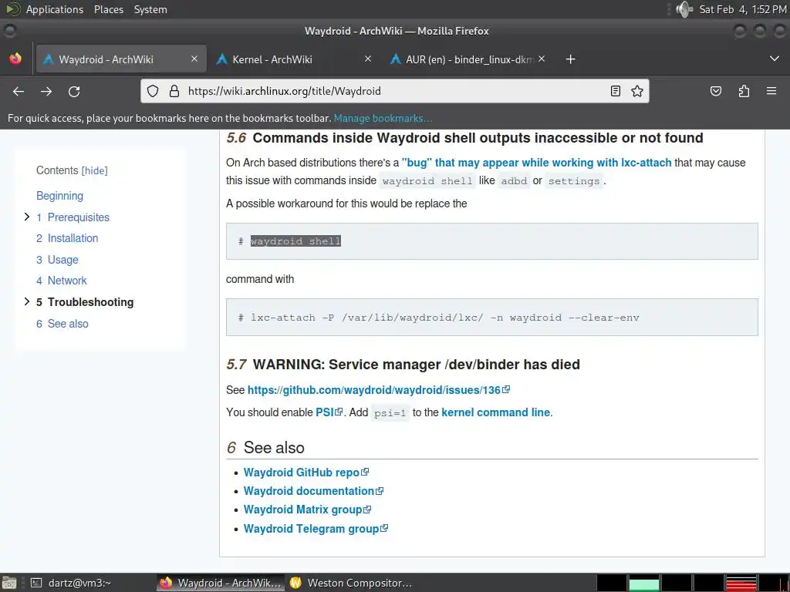Jump to Beginning in contents
790x592 pixels.
click(59, 196)
